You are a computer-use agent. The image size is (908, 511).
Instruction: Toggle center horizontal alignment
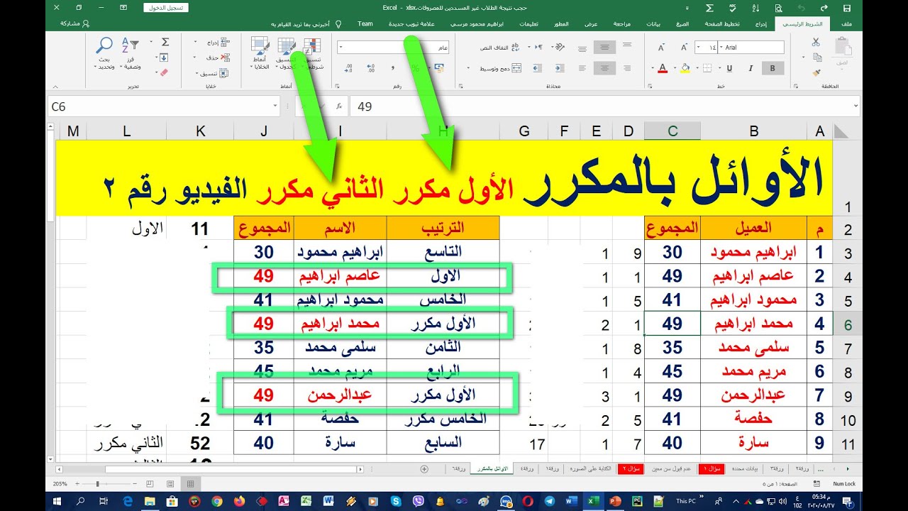pyautogui.click(x=604, y=68)
